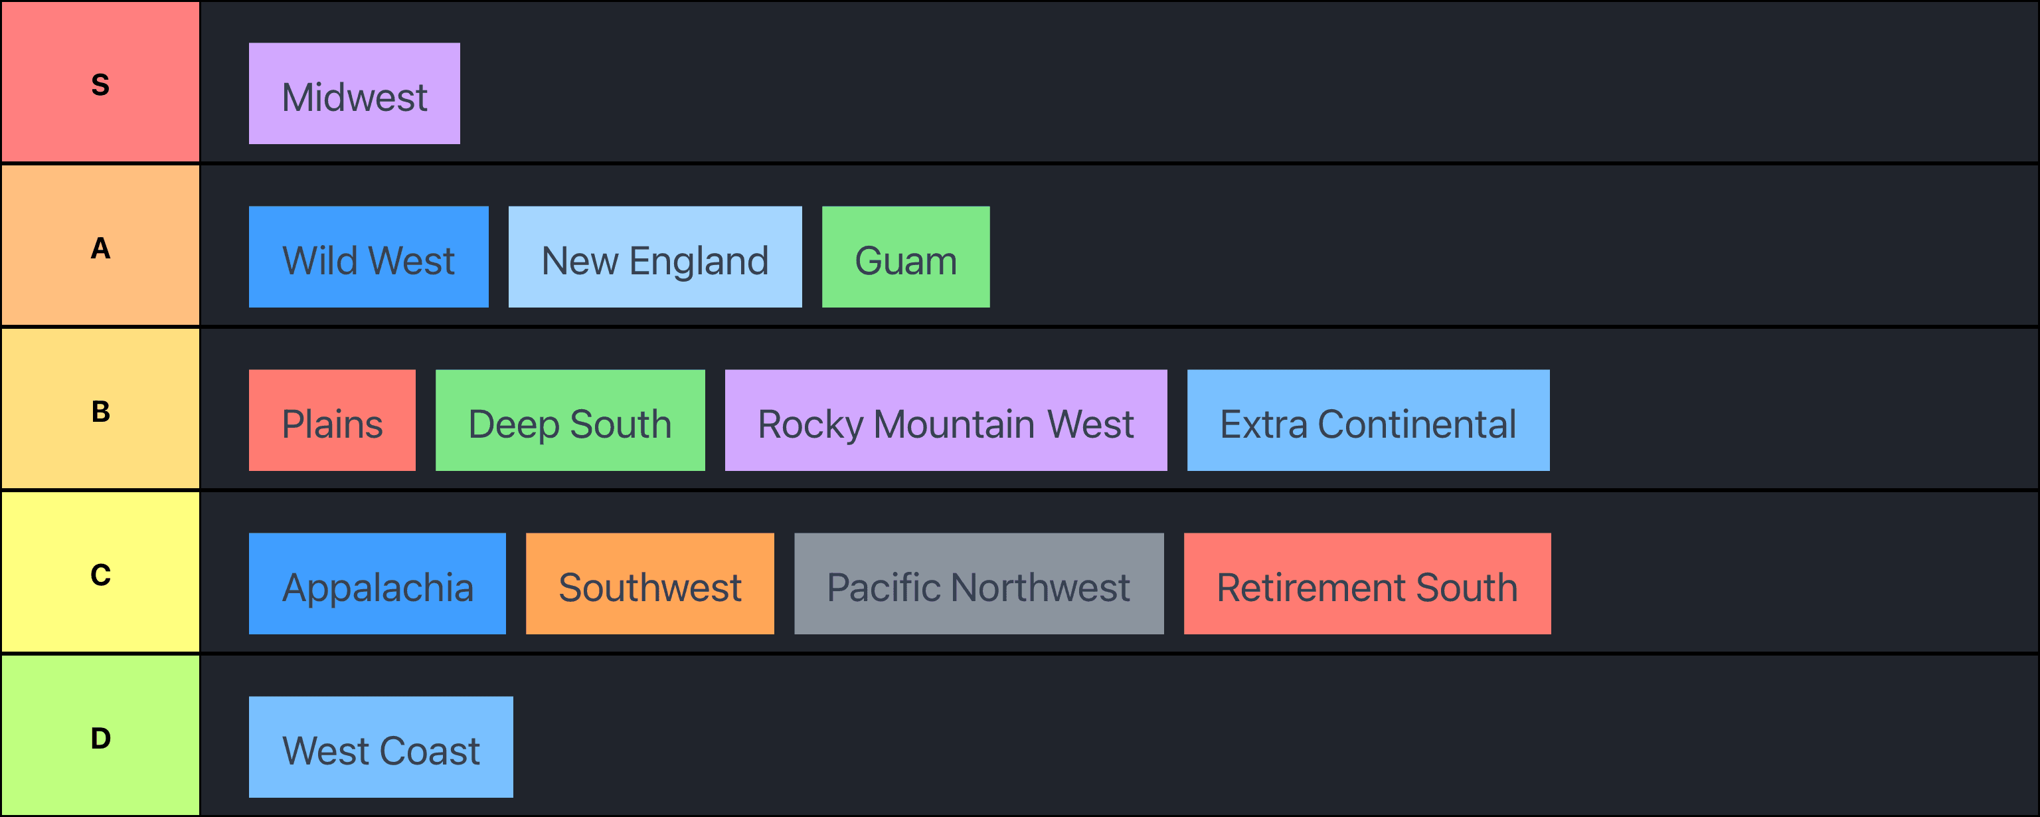
Task: Click the New England tile
Action: click(x=654, y=257)
